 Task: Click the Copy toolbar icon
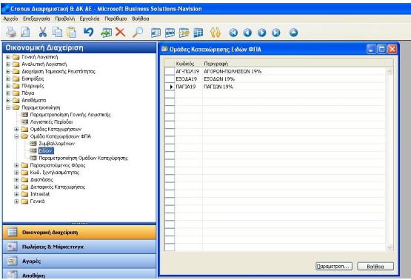pyautogui.click(x=57, y=33)
